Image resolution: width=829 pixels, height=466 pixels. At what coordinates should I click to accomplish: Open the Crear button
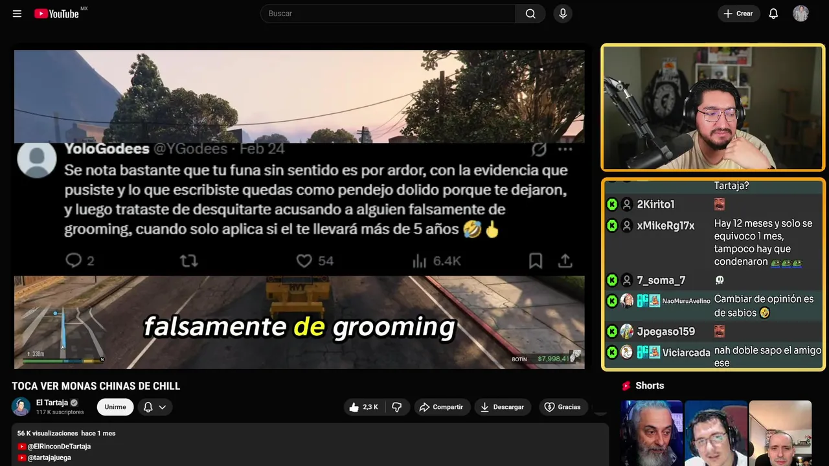tap(738, 14)
